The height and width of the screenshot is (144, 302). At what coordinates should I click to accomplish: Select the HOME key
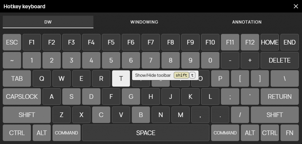[270, 42]
